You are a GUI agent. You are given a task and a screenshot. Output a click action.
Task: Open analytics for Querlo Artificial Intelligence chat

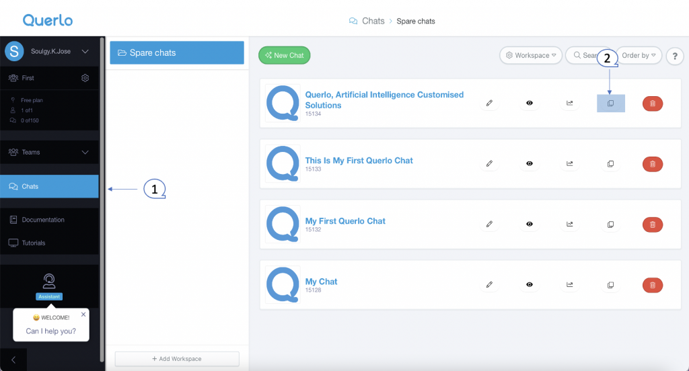[x=569, y=104]
